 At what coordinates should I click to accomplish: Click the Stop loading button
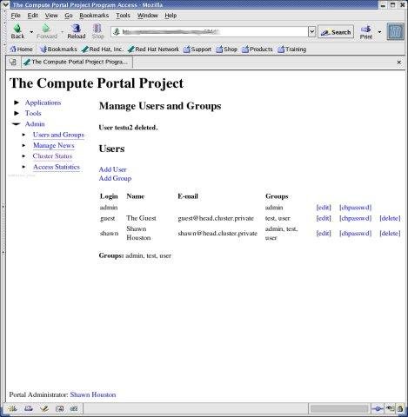click(97, 31)
